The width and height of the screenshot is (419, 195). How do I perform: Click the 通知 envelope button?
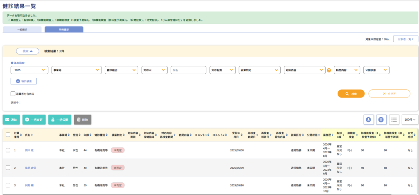tap(11, 120)
